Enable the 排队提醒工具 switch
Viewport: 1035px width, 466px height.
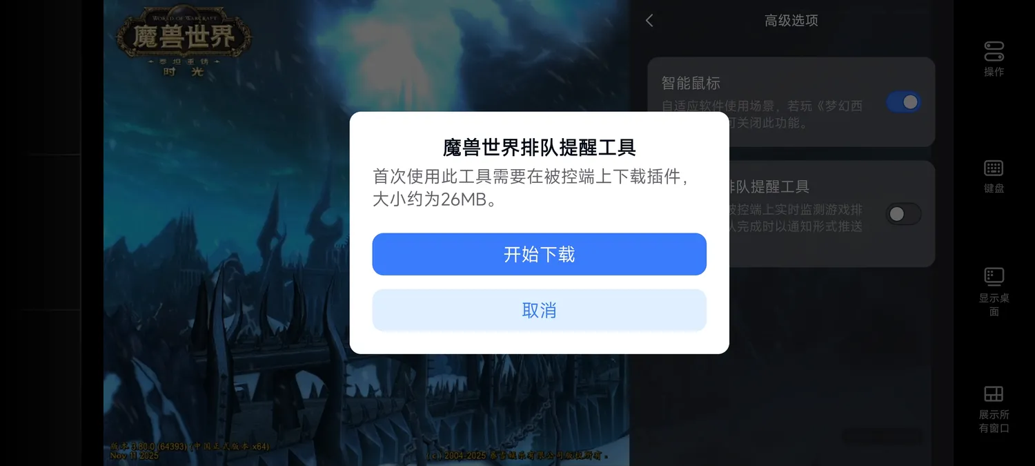pyautogui.click(x=903, y=214)
